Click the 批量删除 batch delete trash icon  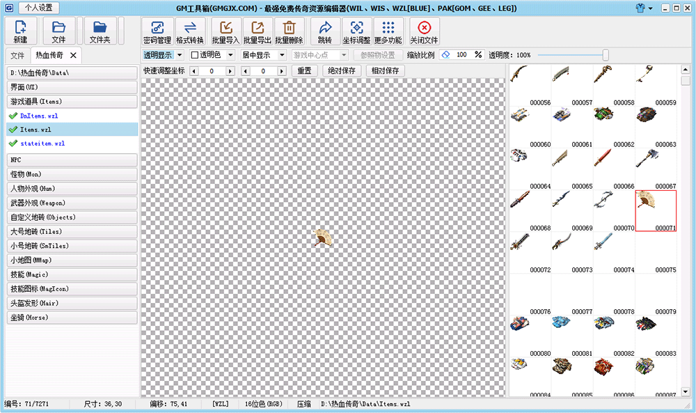(289, 31)
